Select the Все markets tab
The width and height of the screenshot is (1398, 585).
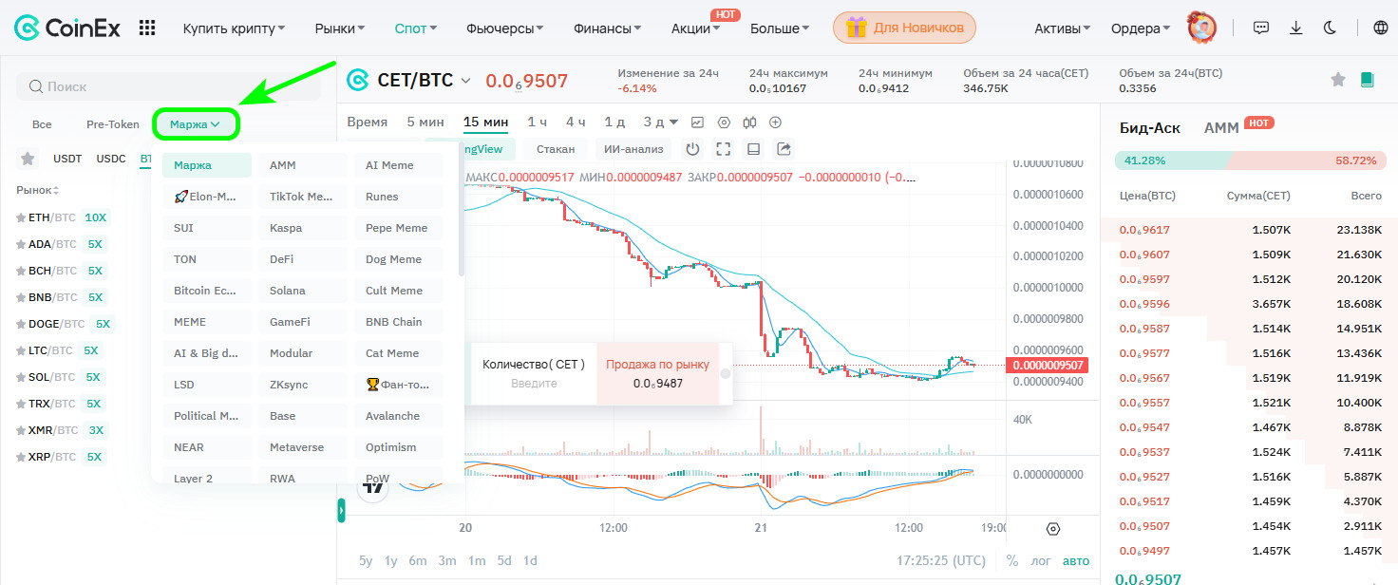(x=42, y=124)
